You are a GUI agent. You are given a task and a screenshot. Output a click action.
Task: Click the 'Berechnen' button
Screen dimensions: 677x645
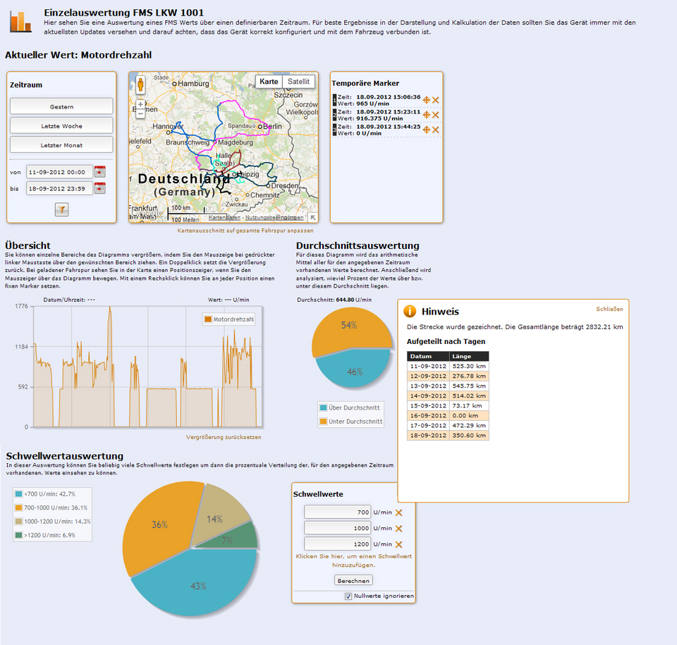(x=353, y=581)
